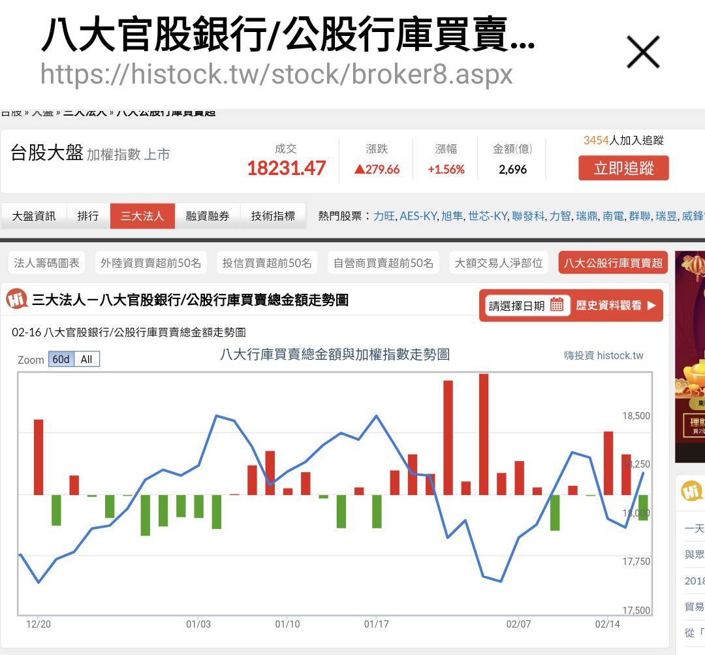Close the in-app browser with X
The height and width of the screenshot is (655, 705).
[643, 52]
